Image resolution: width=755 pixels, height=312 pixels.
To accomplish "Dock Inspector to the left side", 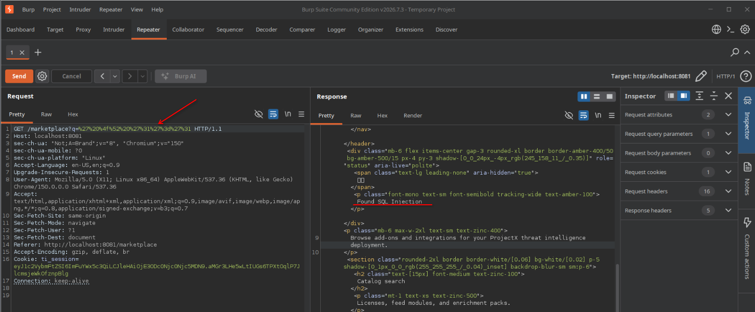I will [x=671, y=96].
